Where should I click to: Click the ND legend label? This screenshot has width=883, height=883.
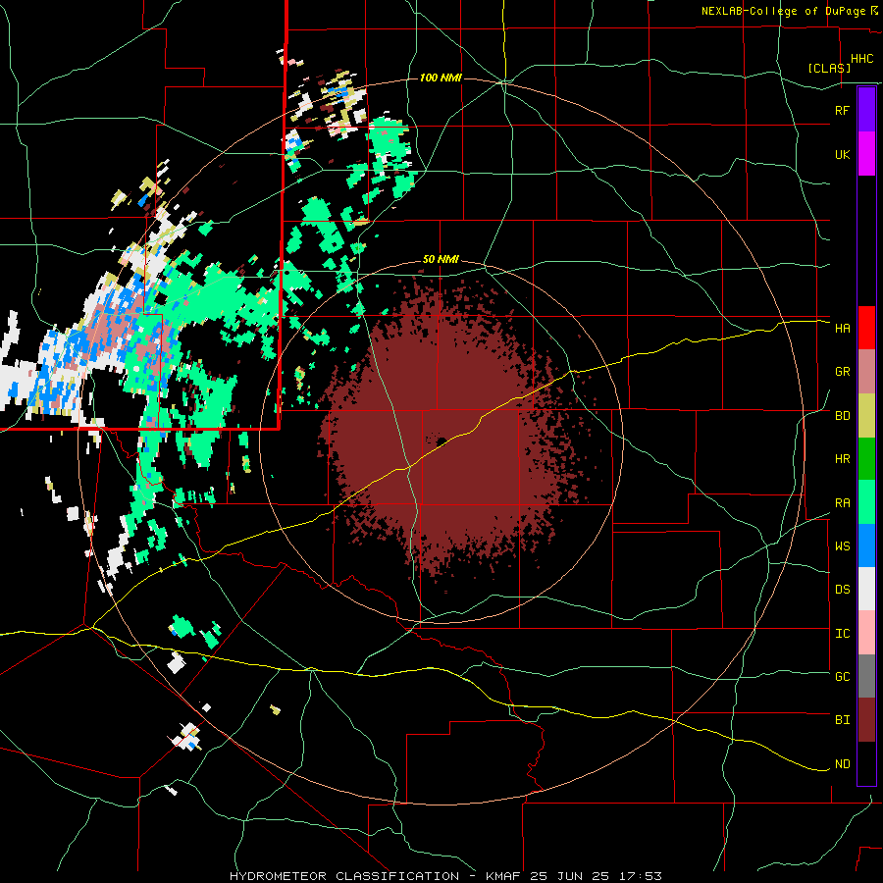click(842, 764)
